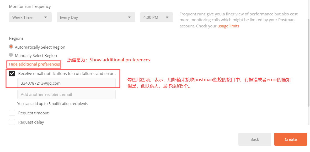Select Automatically Select Region radio button

click(11, 47)
